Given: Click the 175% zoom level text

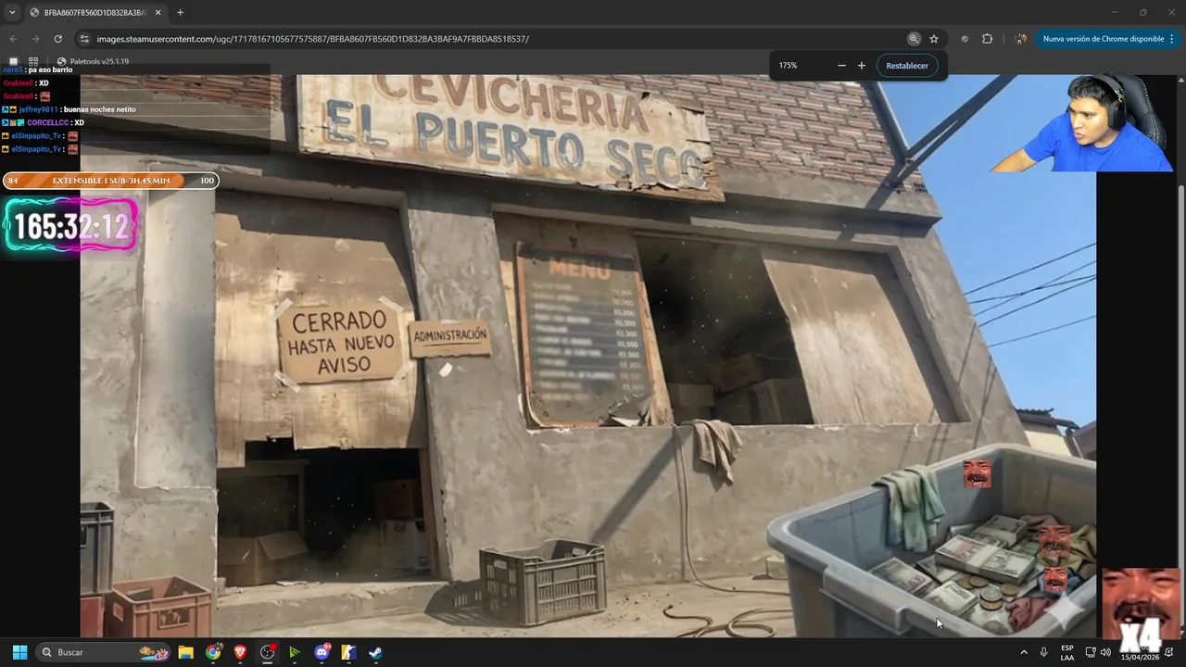Looking at the screenshot, I should point(788,66).
